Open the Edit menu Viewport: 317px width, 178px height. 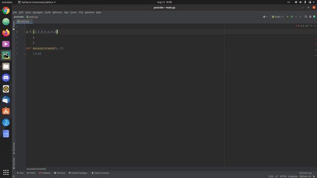[x=21, y=12]
